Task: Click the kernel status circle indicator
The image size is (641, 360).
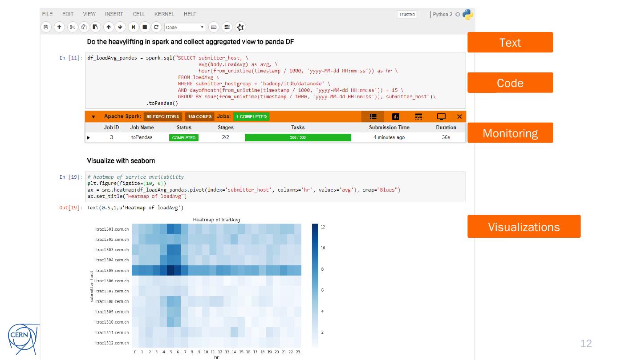Action: click(458, 15)
